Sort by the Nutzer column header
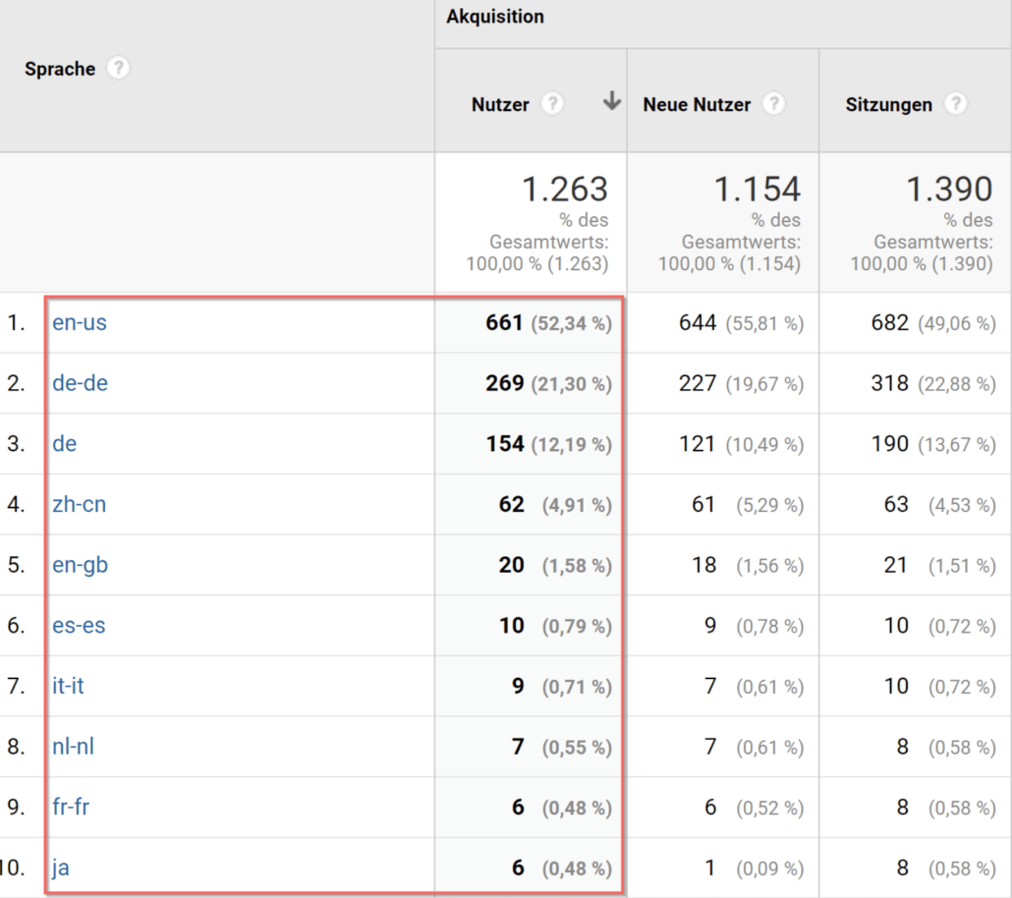This screenshot has height=898, width=1012. (x=500, y=104)
